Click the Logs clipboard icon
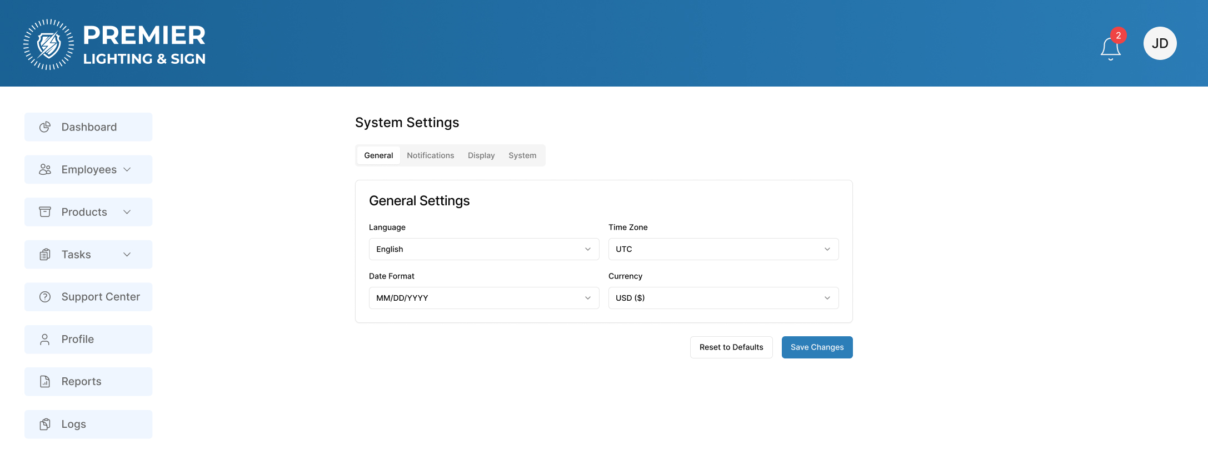1208x450 pixels. 45,424
